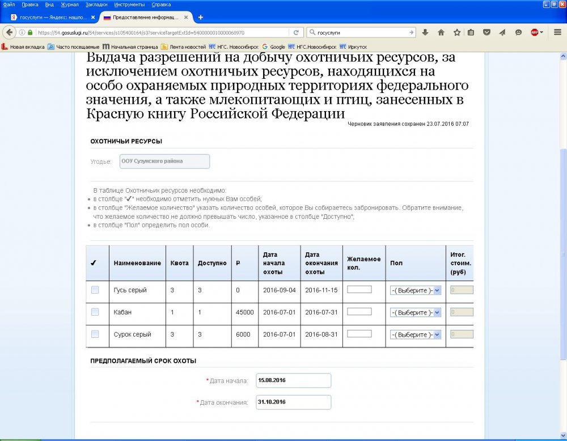Save the page to Pocket
The image size is (567, 441).
point(486,32)
